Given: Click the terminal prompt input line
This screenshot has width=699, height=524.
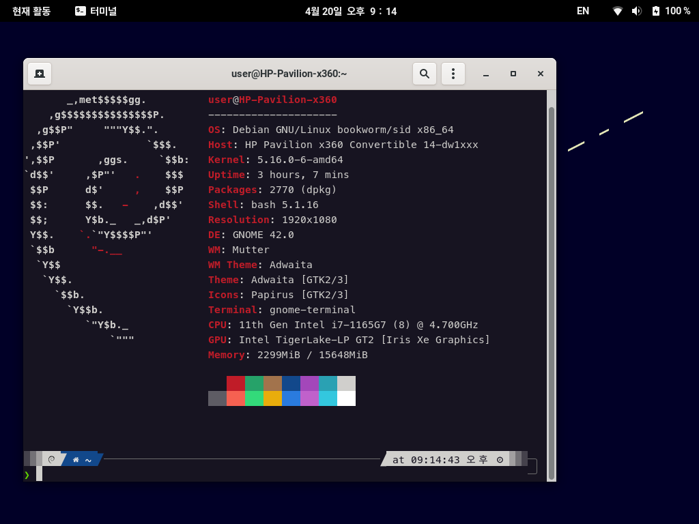Looking at the screenshot, I should pyautogui.click(x=273, y=474).
